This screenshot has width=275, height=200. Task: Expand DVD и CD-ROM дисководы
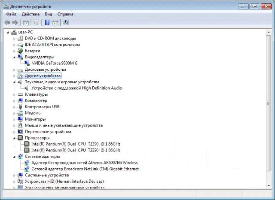pyautogui.click(x=14, y=39)
